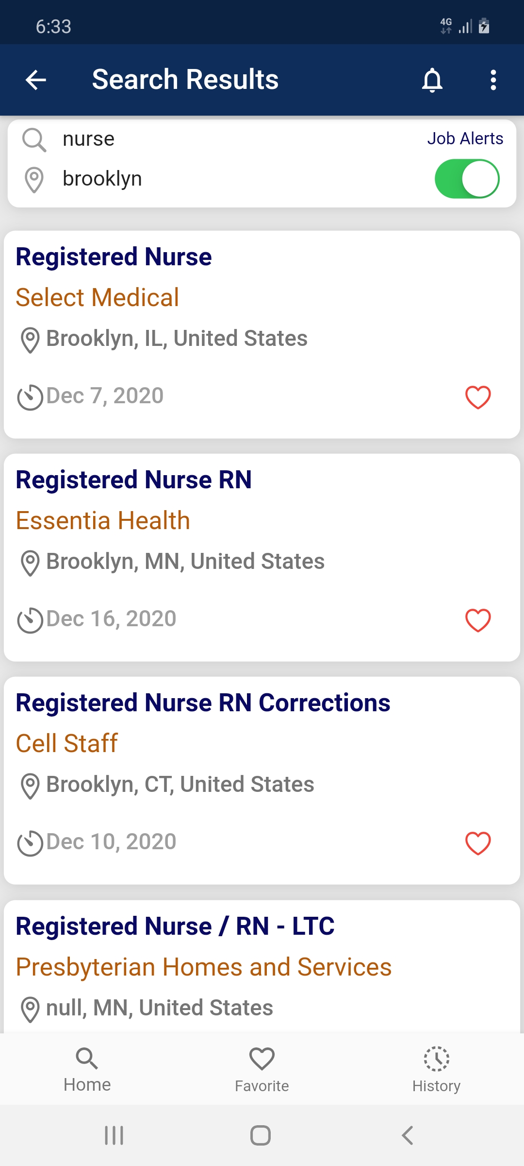Open notifications bell icon
The width and height of the screenshot is (524, 1166).
point(432,80)
